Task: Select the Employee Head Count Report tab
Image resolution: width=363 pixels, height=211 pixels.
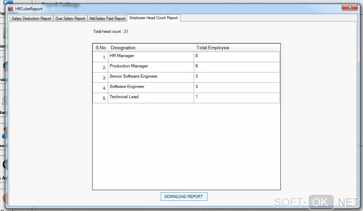Action: (x=154, y=18)
